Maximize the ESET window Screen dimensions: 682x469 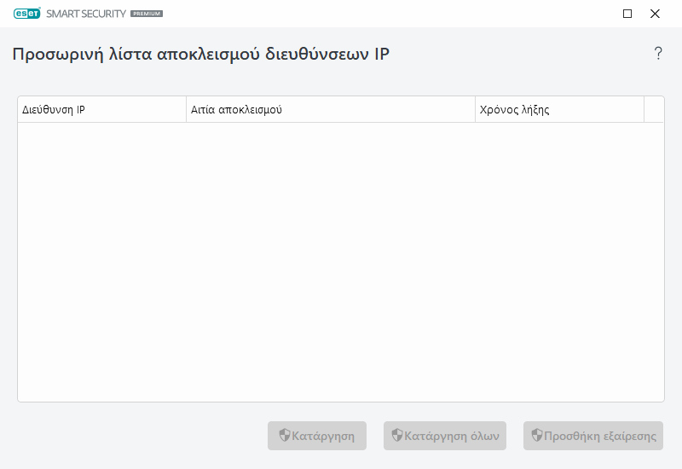tap(627, 14)
